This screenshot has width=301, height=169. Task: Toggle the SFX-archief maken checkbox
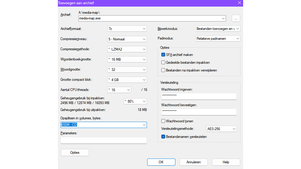point(163,55)
